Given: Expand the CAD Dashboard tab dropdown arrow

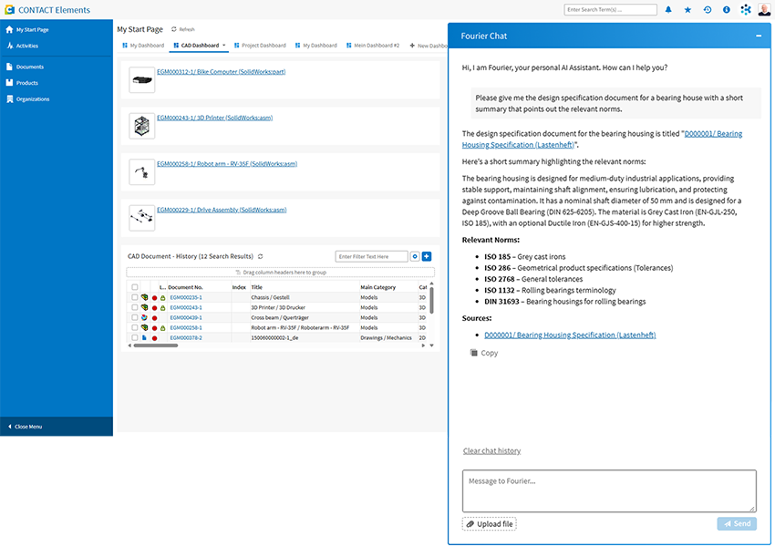Looking at the screenshot, I should [x=224, y=45].
